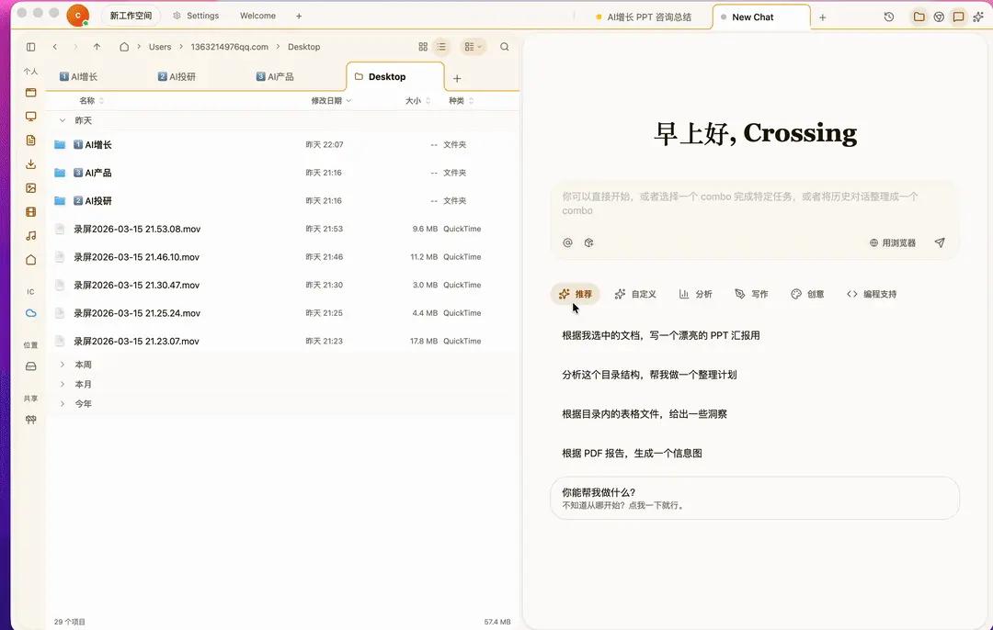
Task: Click the paper plane send icon
Action: point(940,242)
